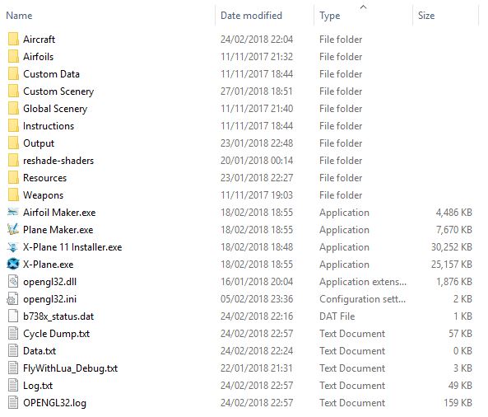Select the X-Plane.exe application icon

pyautogui.click(x=13, y=264)
